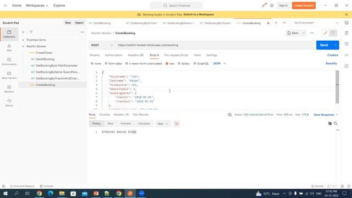Open the History sidebar panel

(9, 103)
